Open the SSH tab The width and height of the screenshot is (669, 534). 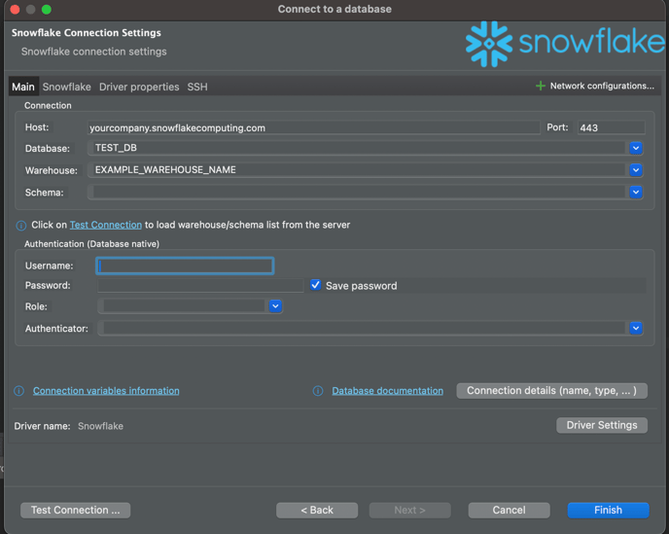197,88
